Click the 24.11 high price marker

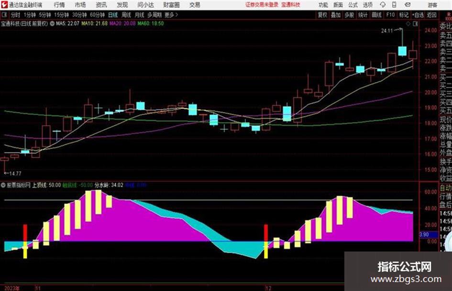click(387, 31)
